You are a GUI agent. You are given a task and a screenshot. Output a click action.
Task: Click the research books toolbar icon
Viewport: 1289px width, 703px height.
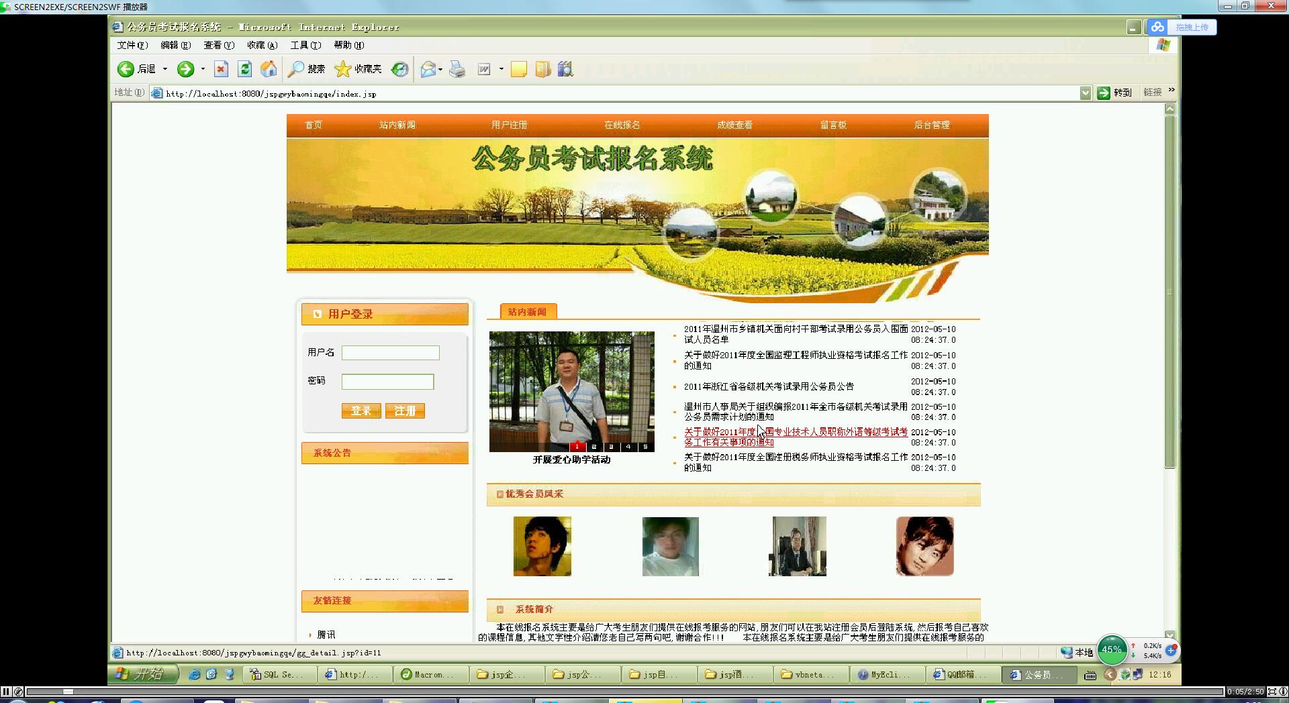(x=565, y=69)
